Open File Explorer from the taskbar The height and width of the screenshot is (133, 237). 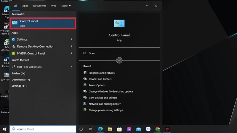click(110, 129)
